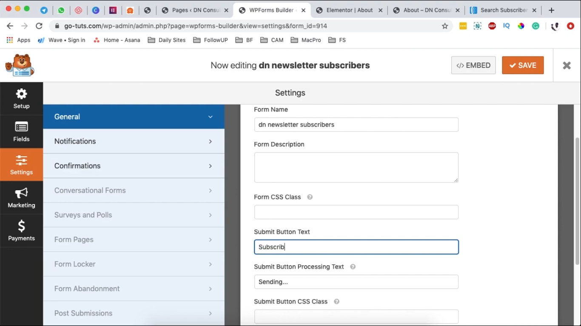The width and height of the screenshot is (581, 326).
Task: Collapse the General settings section
Action: 134,117
